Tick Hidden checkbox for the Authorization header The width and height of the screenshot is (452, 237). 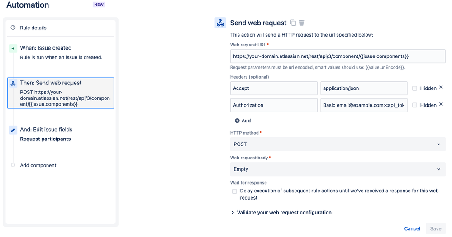pyautogui.click(x=414, y=105)
